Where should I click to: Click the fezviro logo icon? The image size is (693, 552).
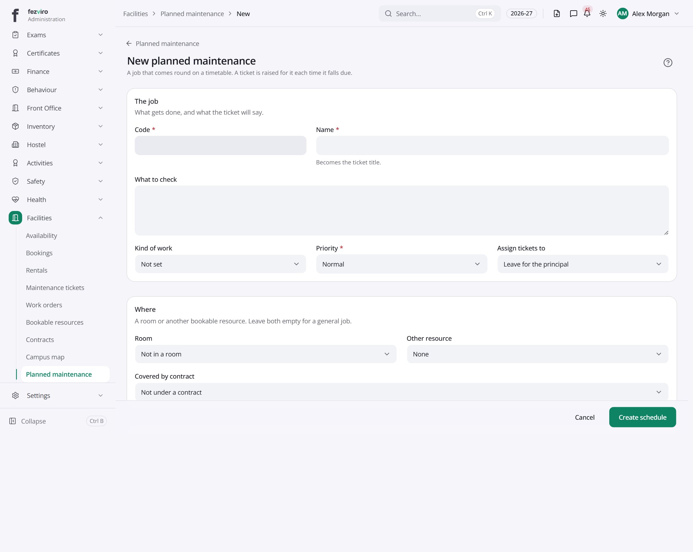point(15,15)
